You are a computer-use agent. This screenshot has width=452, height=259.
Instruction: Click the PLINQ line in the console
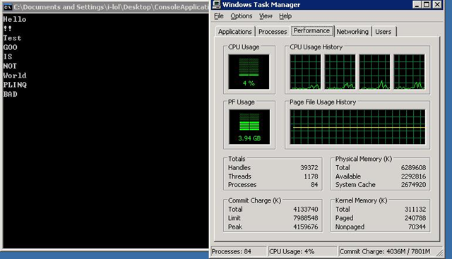point(15,85)
